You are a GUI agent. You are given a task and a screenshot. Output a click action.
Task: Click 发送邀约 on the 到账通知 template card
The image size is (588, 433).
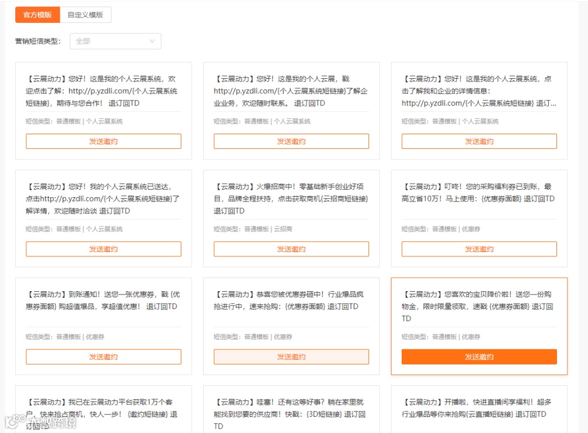[x=103, y=357]
